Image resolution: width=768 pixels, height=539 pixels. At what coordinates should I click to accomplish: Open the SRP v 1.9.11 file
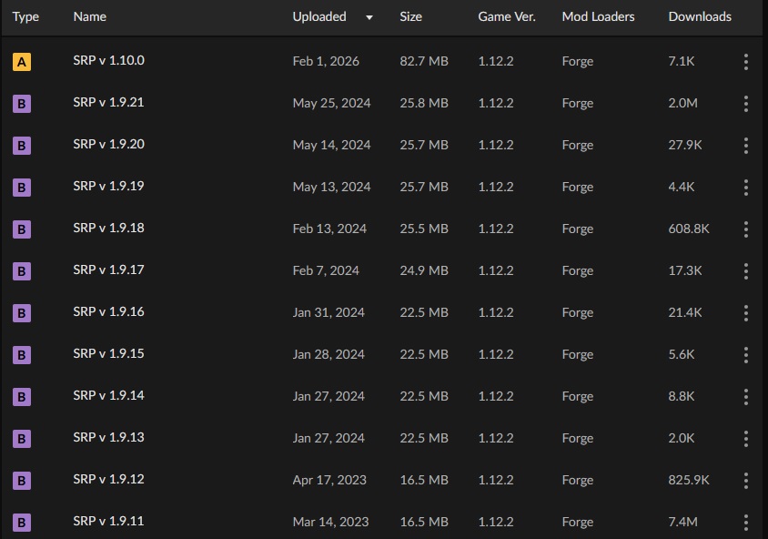pyautogui.click(x=108, y=521)
